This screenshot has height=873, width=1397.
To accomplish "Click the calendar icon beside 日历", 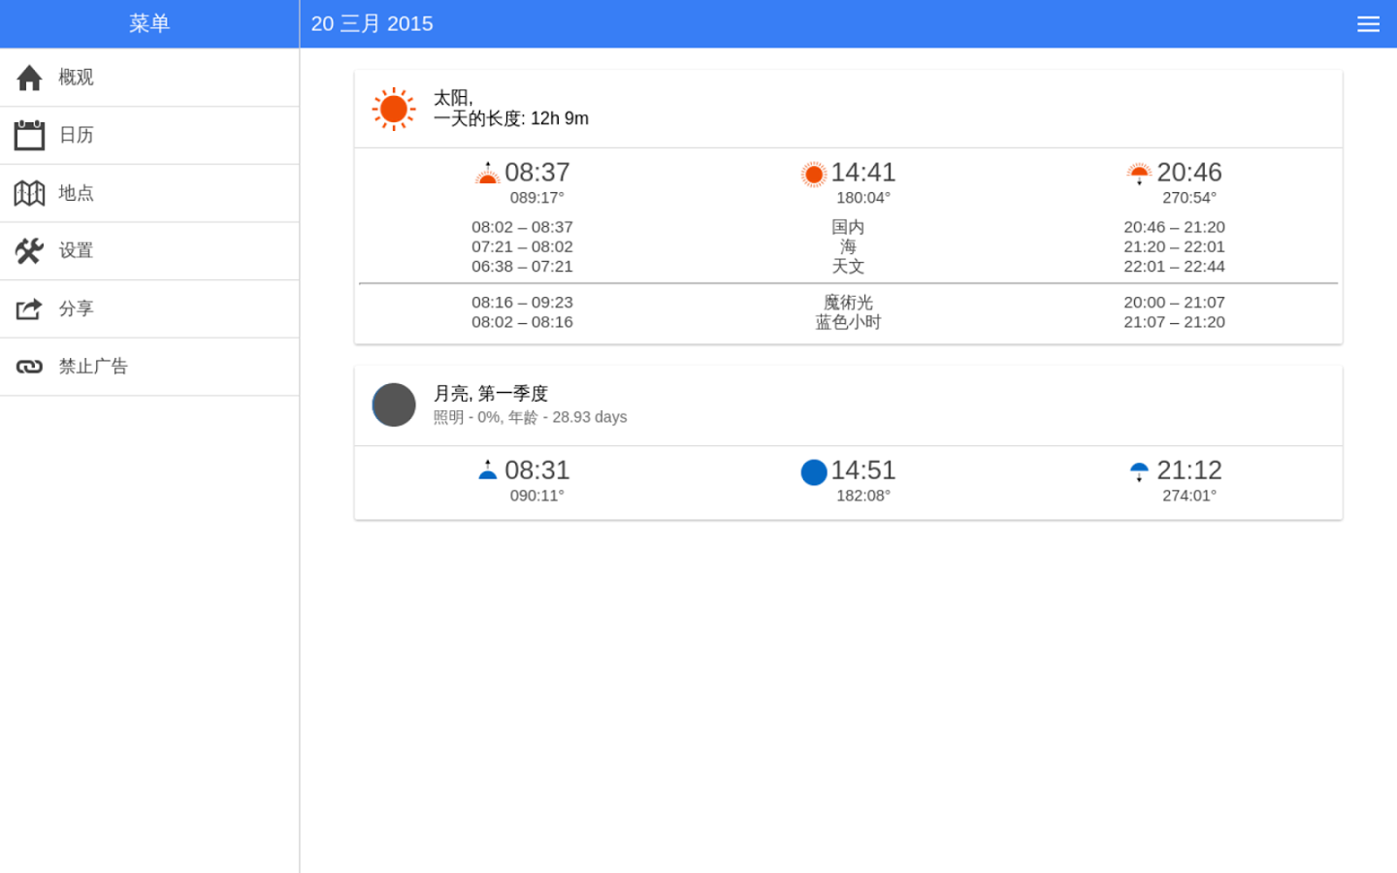I will (29, 135).
